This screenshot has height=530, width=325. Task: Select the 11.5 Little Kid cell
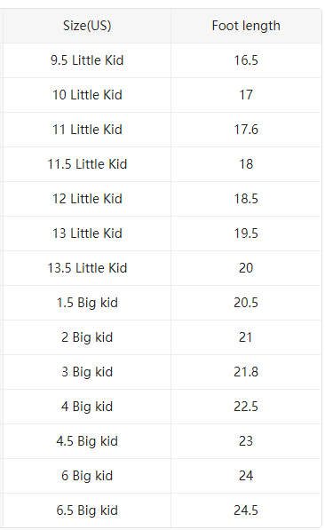point(87,164)
